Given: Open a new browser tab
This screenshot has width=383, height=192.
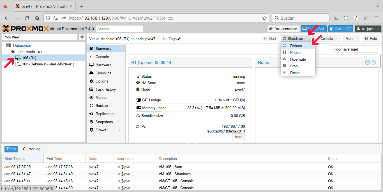Looking at the screenshot, I should (x=81, y=6).
